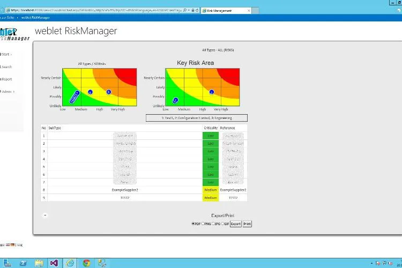The height and width of the screenshot is (268, 402).
Task: Open Visual Studio from taskbar
Action: [x=54, y=263]
